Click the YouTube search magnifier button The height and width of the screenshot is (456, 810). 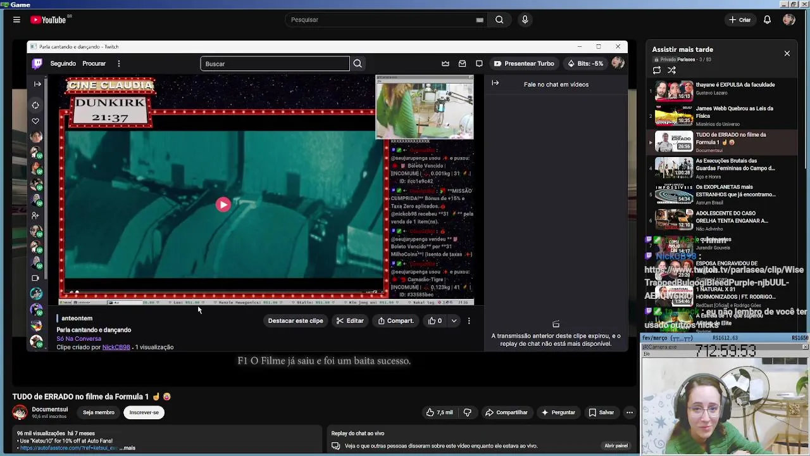(499, 20)
